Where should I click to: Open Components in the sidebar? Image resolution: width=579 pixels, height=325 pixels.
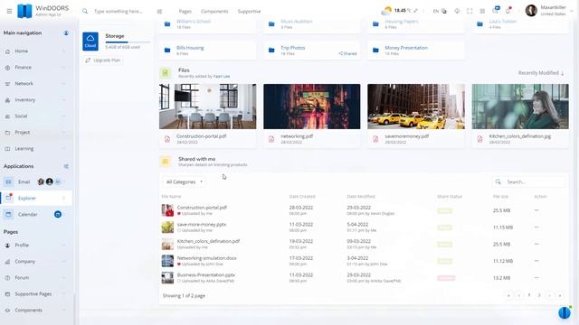tap(36, 311)
